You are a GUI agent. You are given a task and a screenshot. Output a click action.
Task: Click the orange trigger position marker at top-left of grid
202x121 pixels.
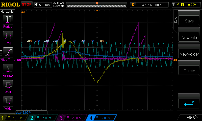tap(23, 12)
